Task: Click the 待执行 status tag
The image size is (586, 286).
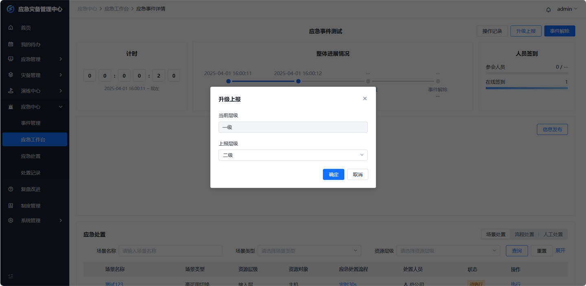Action: [476, 284]
